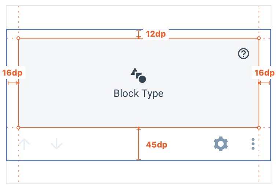Click the left 16dp margin label
The width and height of the screenshot is (278, 193).
click(x=12, y=73)
